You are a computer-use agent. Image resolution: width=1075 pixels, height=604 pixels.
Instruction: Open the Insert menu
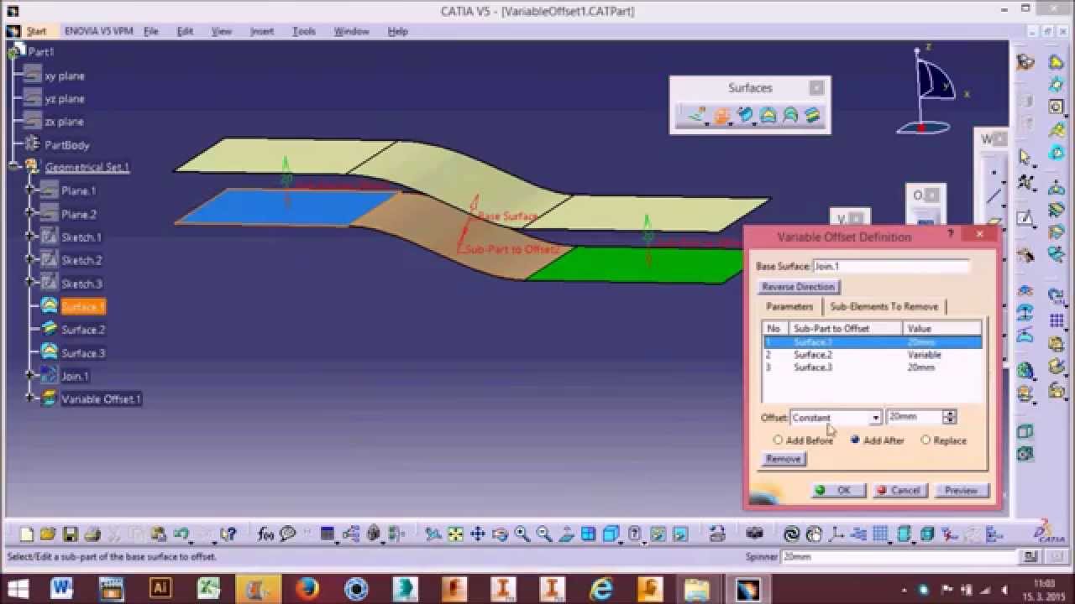pyautogui.click(x=262, y=31)
